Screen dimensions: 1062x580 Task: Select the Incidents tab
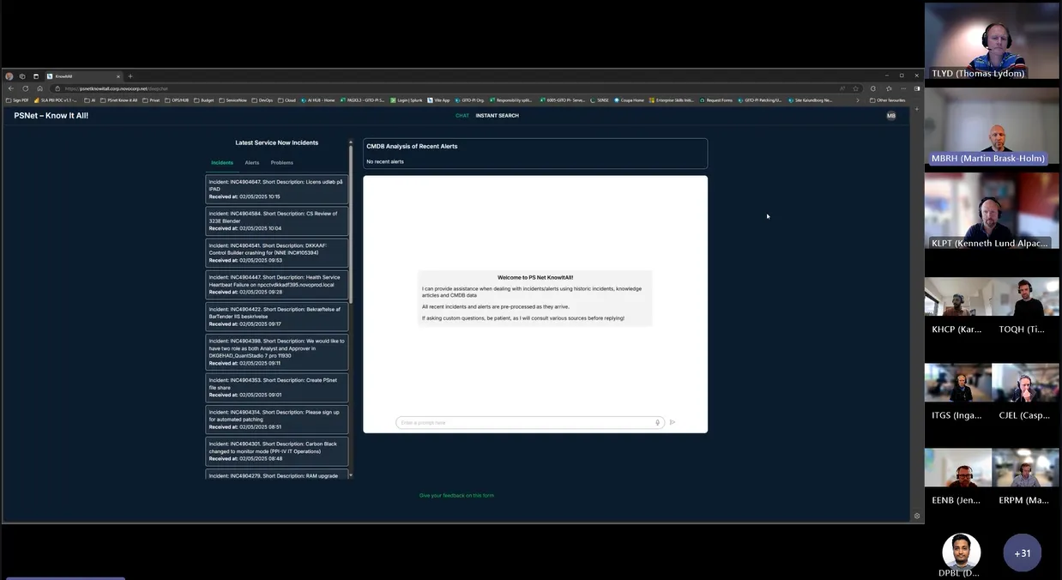point(222,162)
